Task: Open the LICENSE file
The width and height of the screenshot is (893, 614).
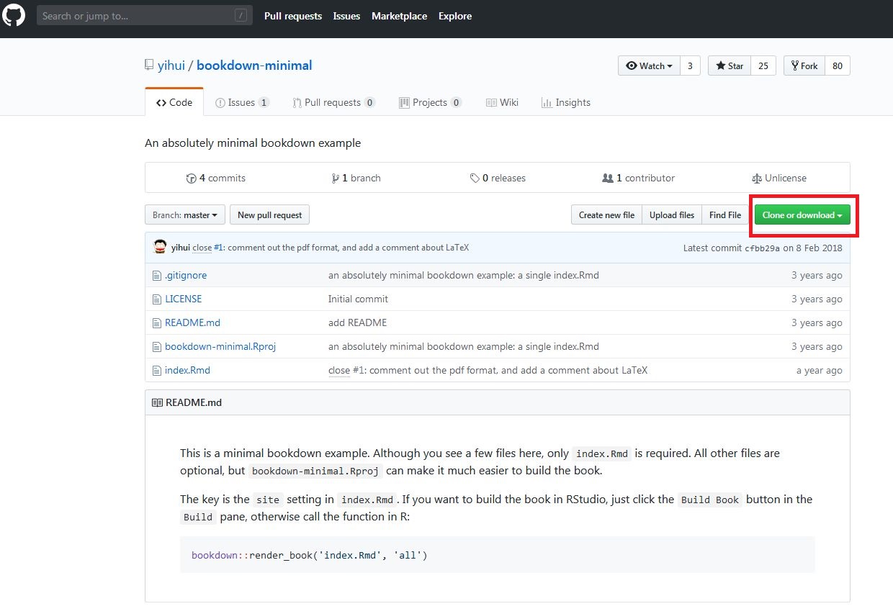Action: (183, 299)
